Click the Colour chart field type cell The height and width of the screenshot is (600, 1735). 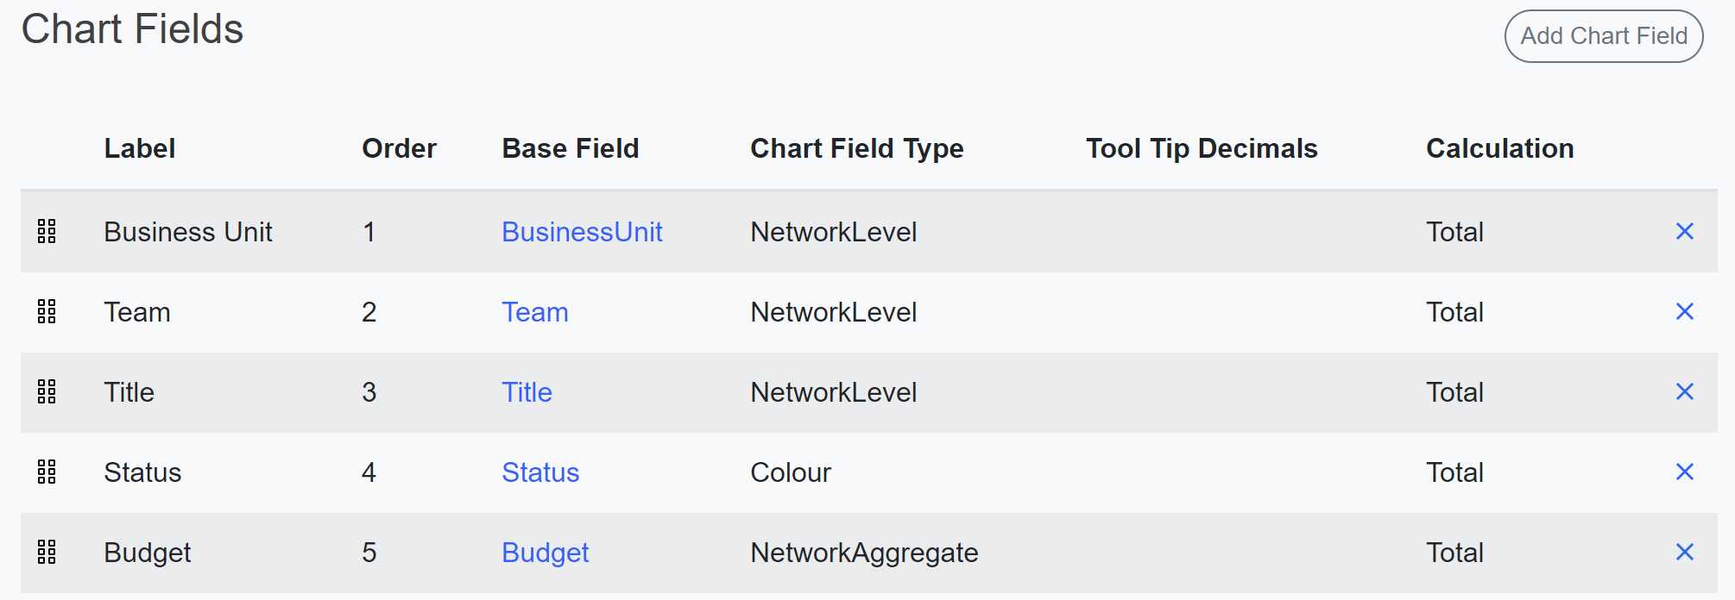791,472
